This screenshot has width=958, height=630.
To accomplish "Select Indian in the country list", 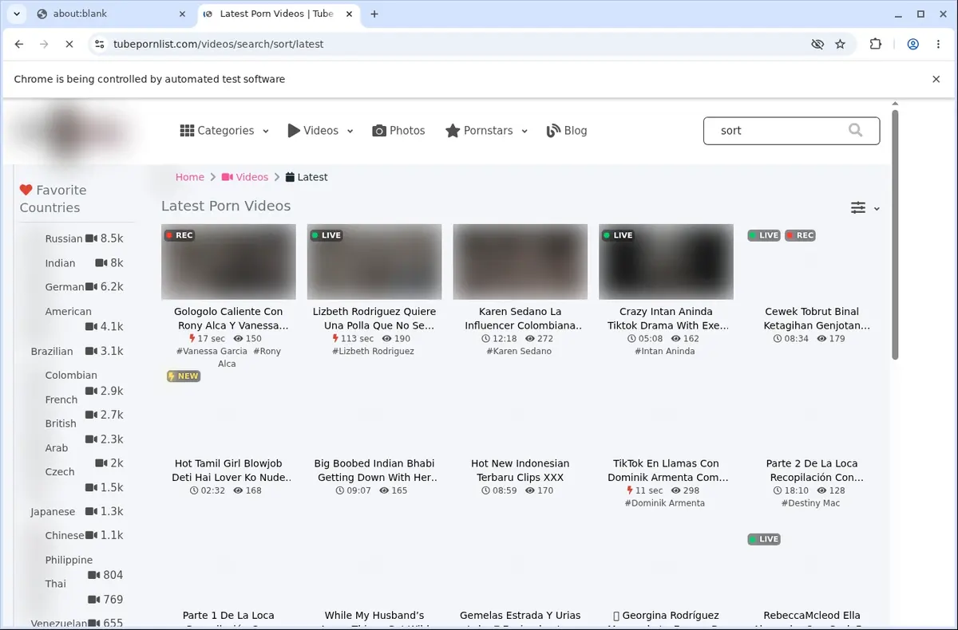I will (x=61, y=263).
